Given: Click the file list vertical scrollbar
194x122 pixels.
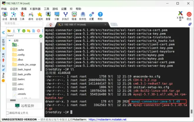Looking at the screenshot, I should (41, 57).
